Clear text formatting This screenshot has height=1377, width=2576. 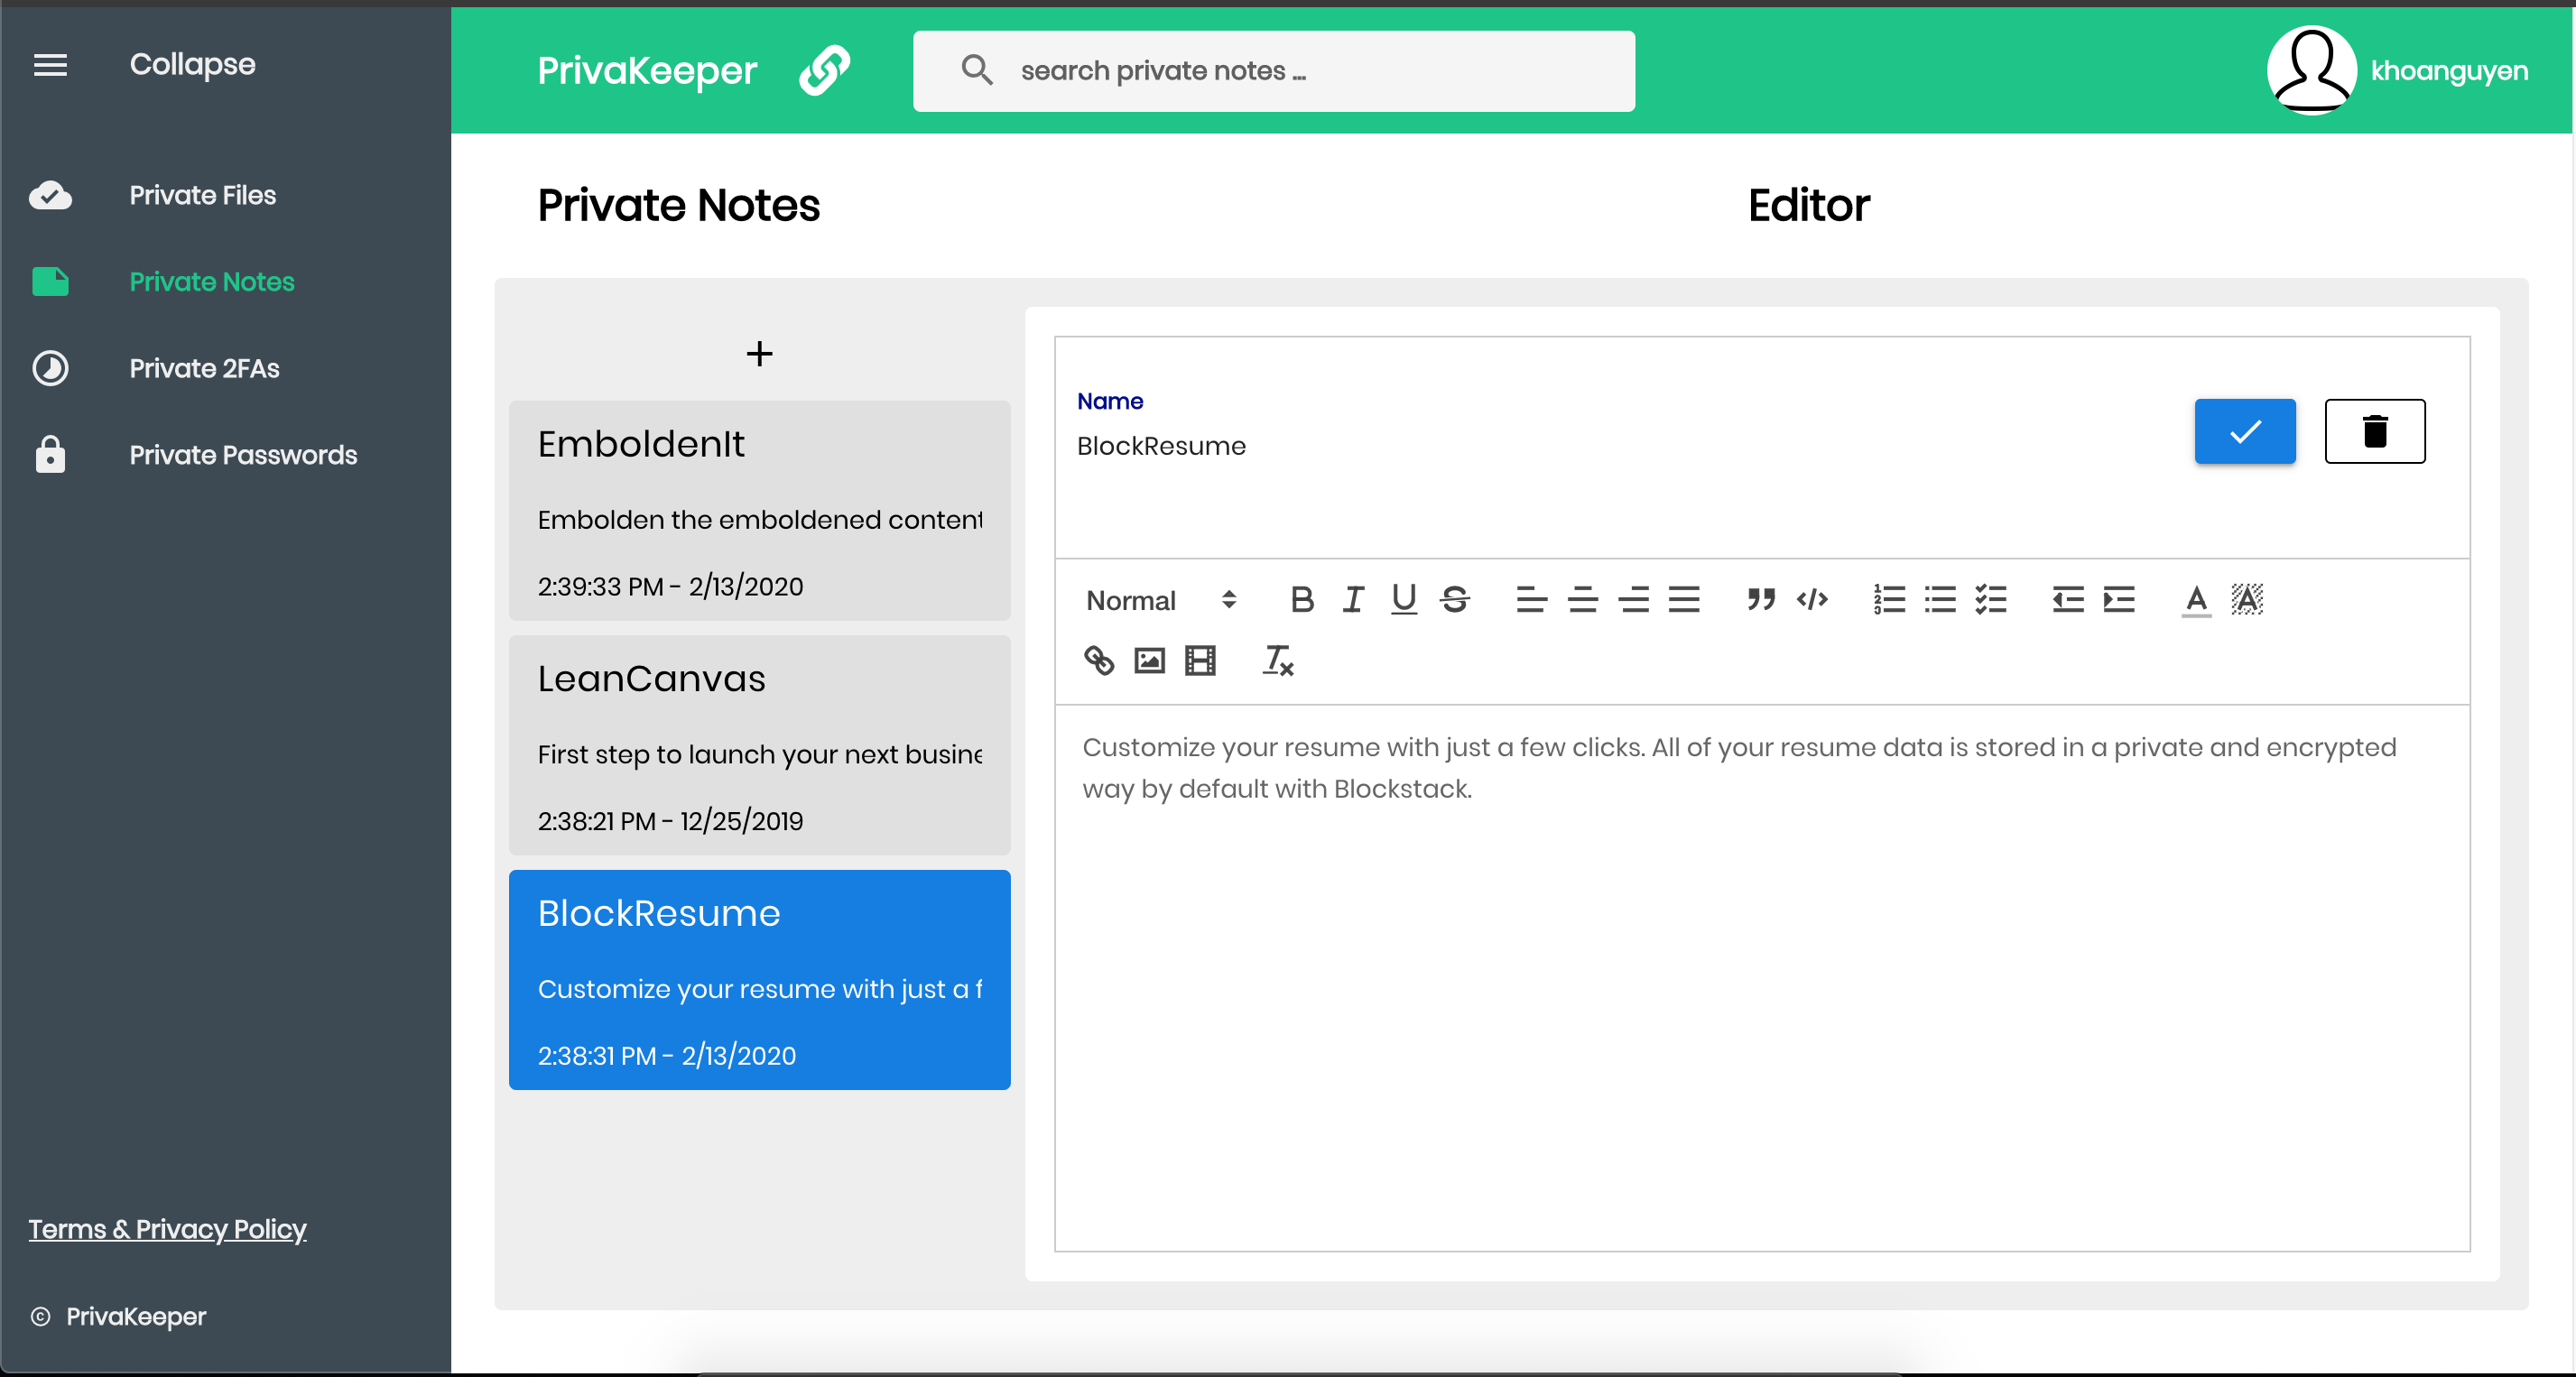point(1277,661)
